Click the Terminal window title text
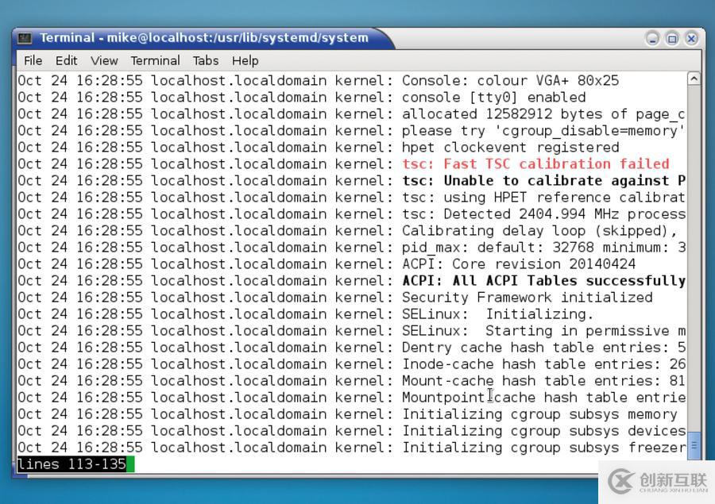The image size is (715, 504). [x=204, y=38]
